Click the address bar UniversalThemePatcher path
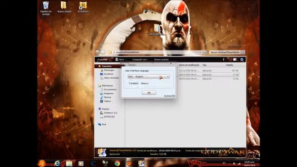297x167 pixels. 127,52
